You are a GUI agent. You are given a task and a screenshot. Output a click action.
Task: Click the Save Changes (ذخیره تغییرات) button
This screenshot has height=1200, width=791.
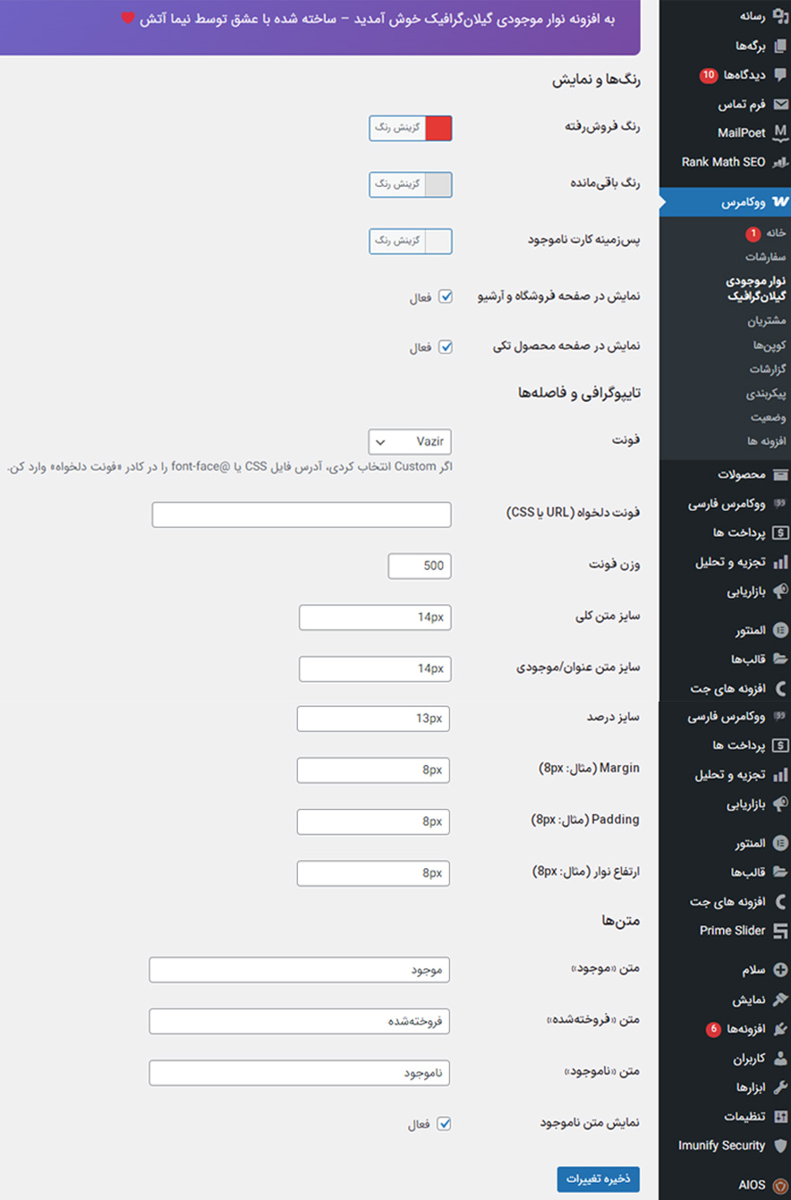click(598, 1179)
